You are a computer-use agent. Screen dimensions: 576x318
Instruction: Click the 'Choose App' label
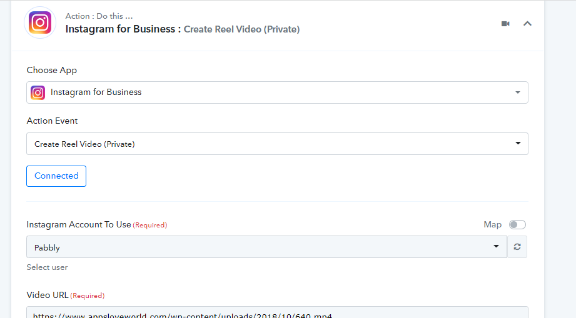[52, 70]
